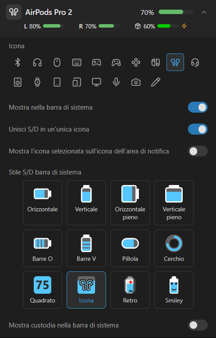The height and width of the screenshot is (338, 216).
Task: Select the Bluetooth device icon
Action: (18, 63)
